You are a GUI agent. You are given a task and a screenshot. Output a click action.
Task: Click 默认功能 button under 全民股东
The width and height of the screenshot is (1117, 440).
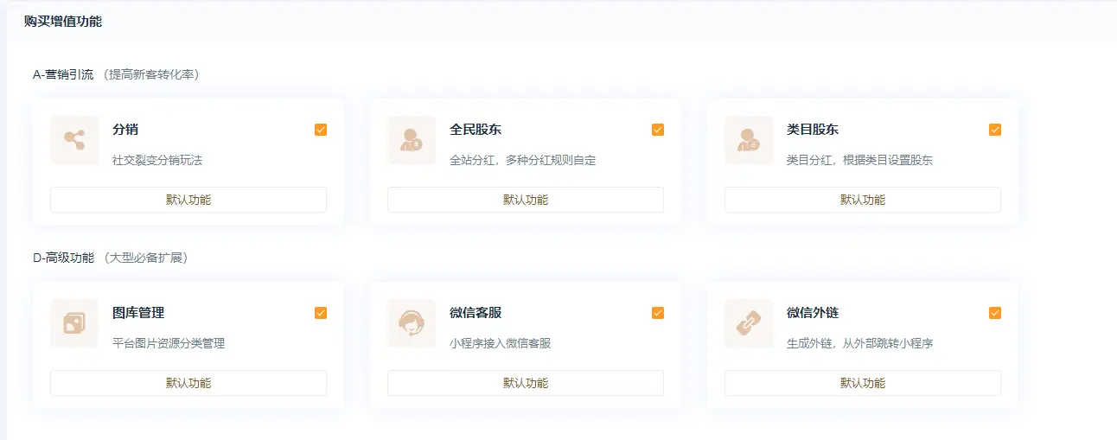[x=526, y=200]
